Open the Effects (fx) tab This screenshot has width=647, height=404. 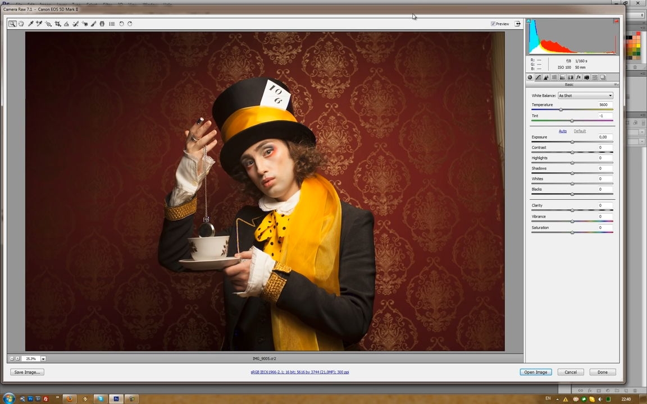click(578, 77)
